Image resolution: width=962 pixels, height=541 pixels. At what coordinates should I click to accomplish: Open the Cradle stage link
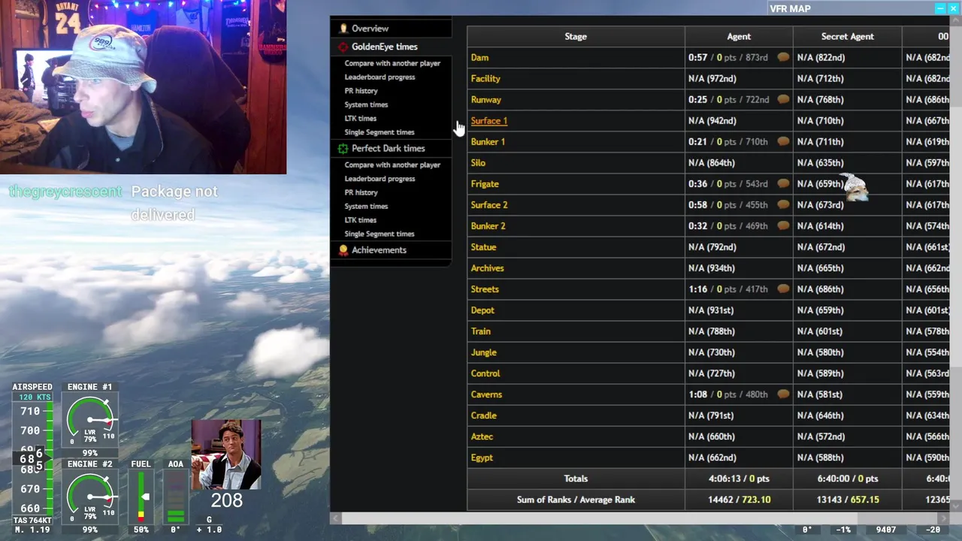click(483, 415)
